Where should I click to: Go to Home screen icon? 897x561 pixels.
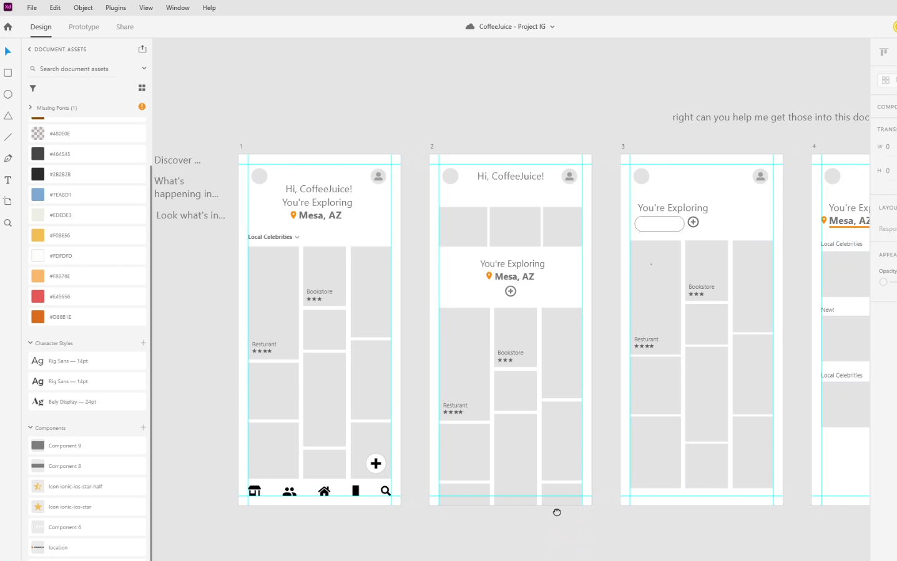click(8, 27)
